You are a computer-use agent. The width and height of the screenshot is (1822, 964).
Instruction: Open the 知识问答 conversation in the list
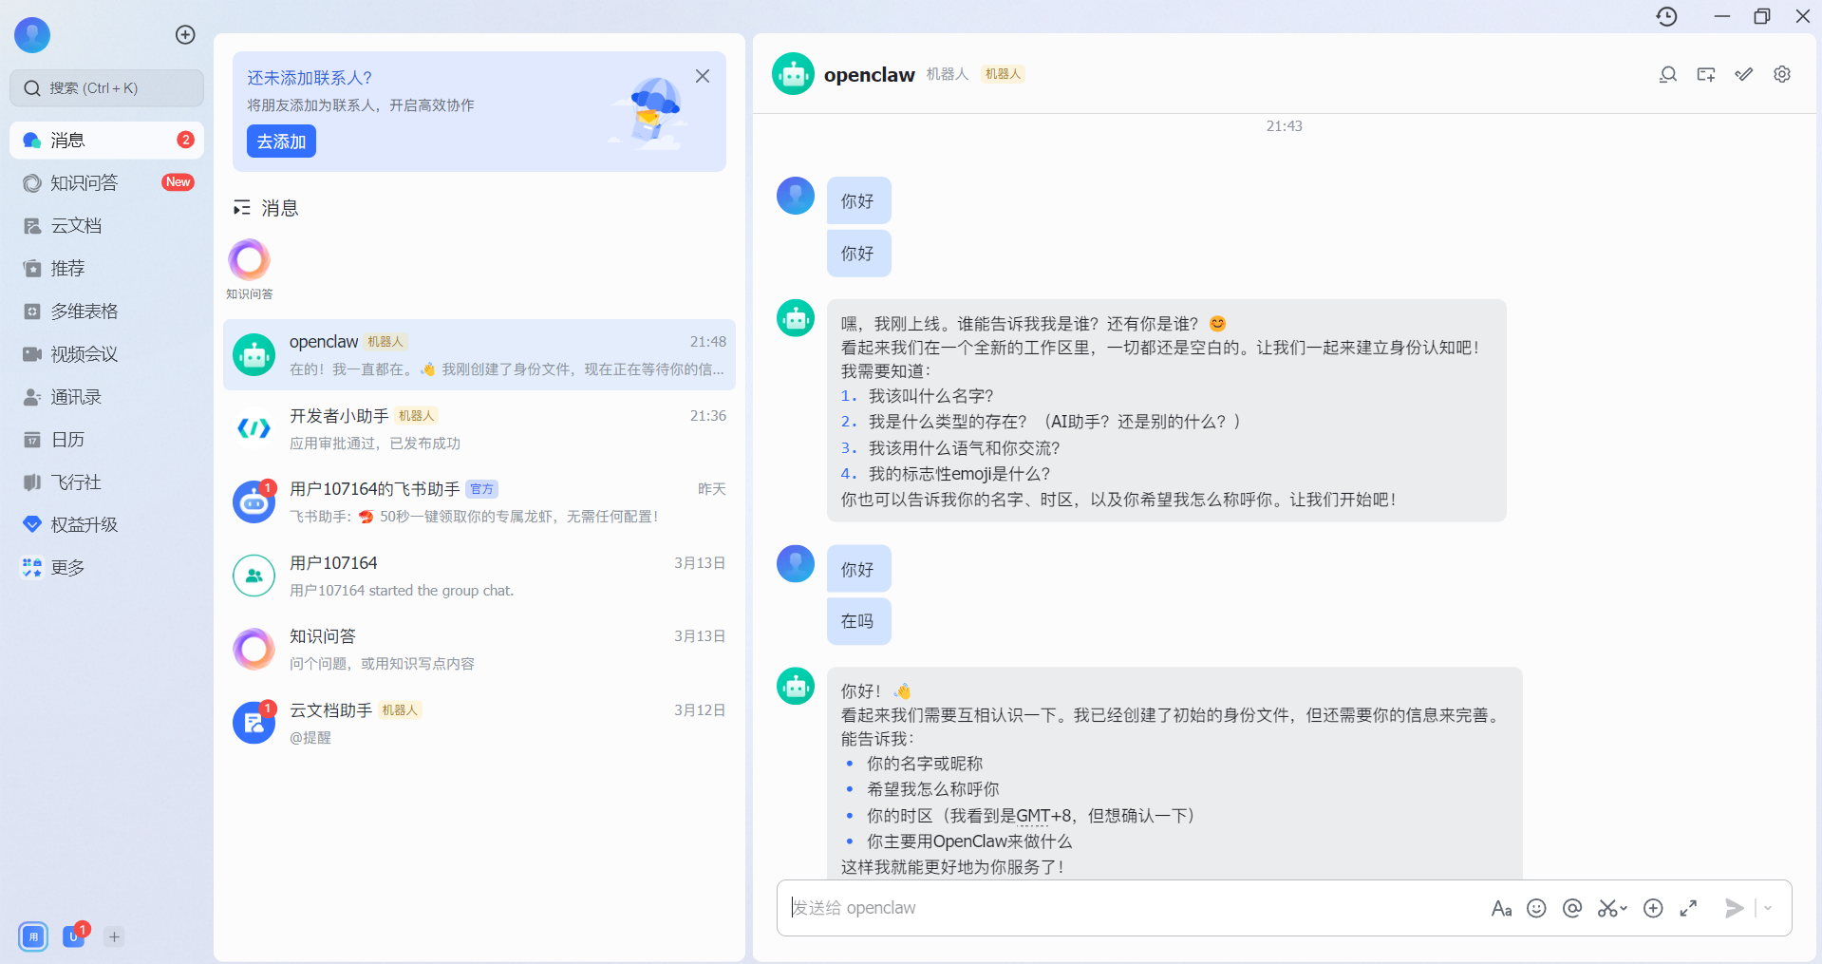(x=479, y=649)
